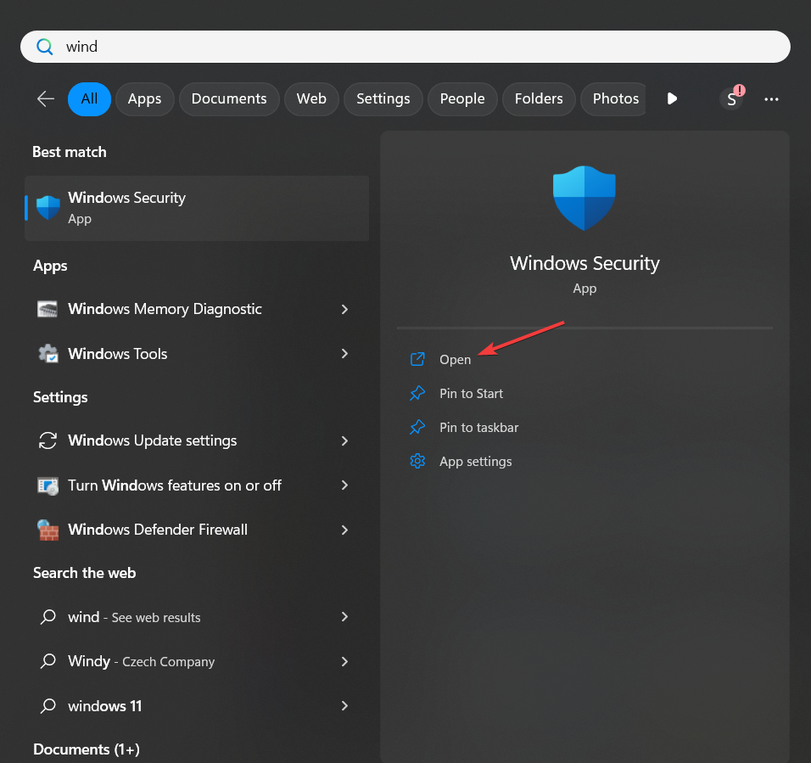Expand Windows Defender Firewall chevron
The width and height of the screenshot is (811, 763).
tap(344, 530)
